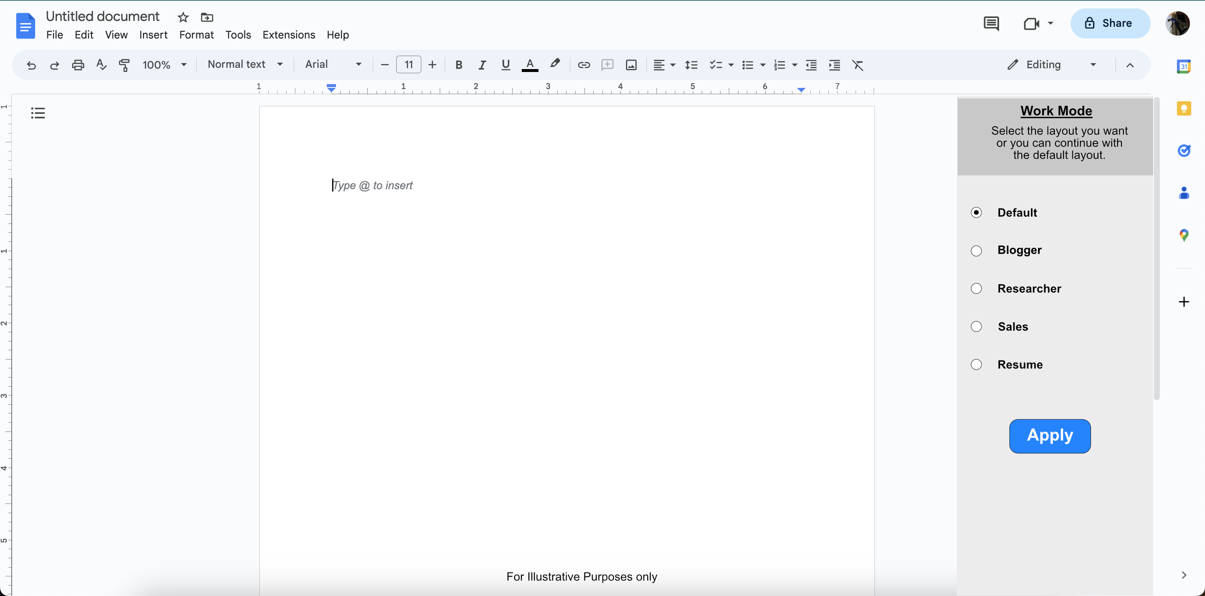
Task: Hide the side panel using the chevron
Action: (x=1184, y=575)
